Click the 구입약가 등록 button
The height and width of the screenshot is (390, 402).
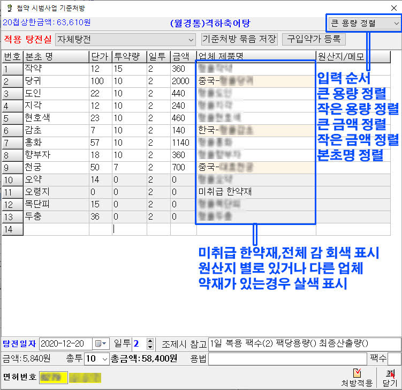(x=314, y=39)
